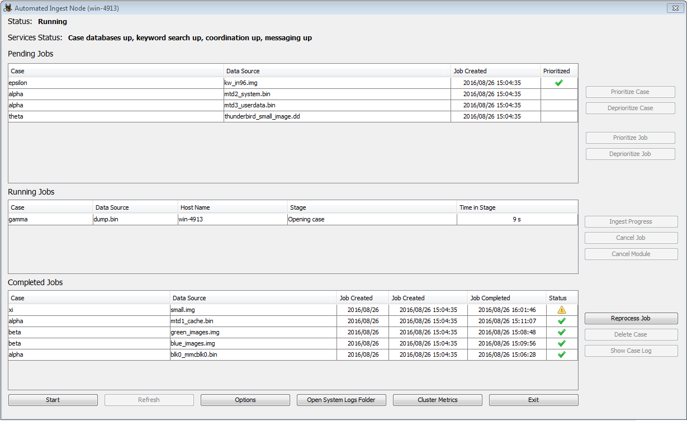This screenshot has height=421, width=687.
Task: Select the theta thunderbird_small_image.dd pending job
Action: pyautogui.click(x=262, y=116)
